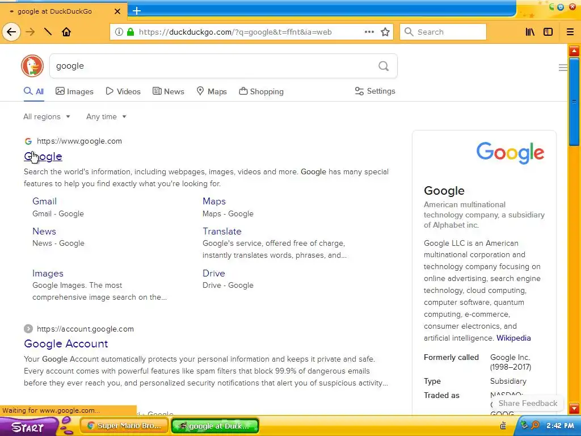Click the Google logo in the info panel
The image size is (581, 436).
coord(510,153)
